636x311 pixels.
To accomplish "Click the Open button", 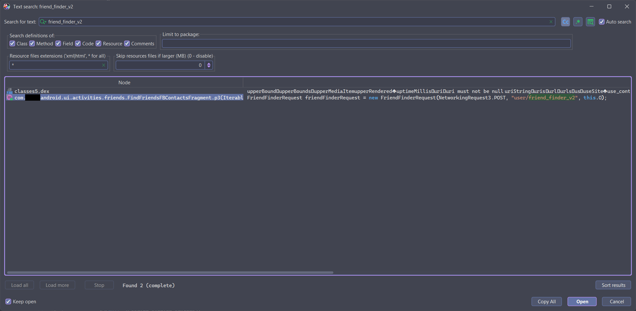I will (x=582, y=302).
